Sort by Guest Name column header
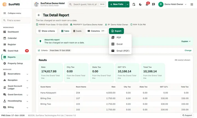Viewport: 197px width, 118px height. click(46, 87)
